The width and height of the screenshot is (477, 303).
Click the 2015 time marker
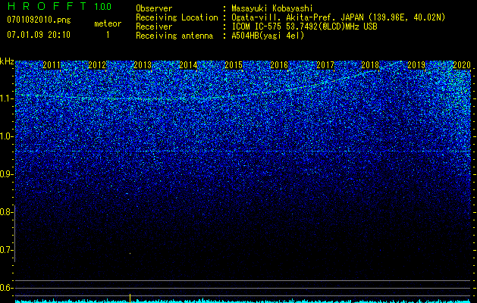tap(234, 65)
